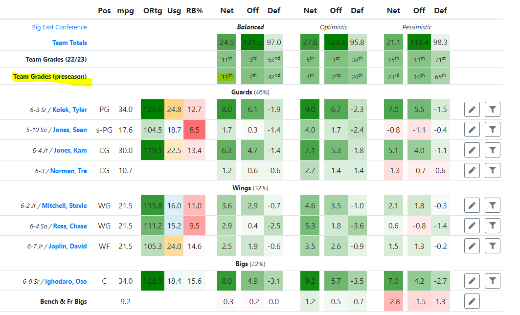Edit the Chase Ross row
520x315 pixels.
click(x=472, y=226)
